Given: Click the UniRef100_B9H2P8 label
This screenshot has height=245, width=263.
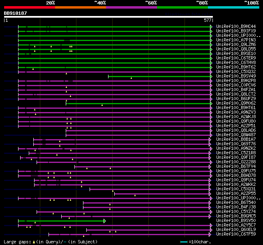Looking at the screenshot, I should click(x=236, y=81).
